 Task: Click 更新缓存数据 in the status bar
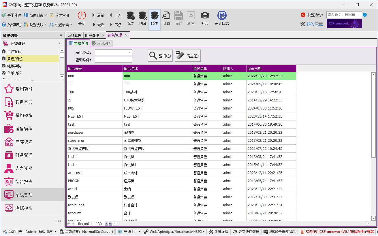246,232
